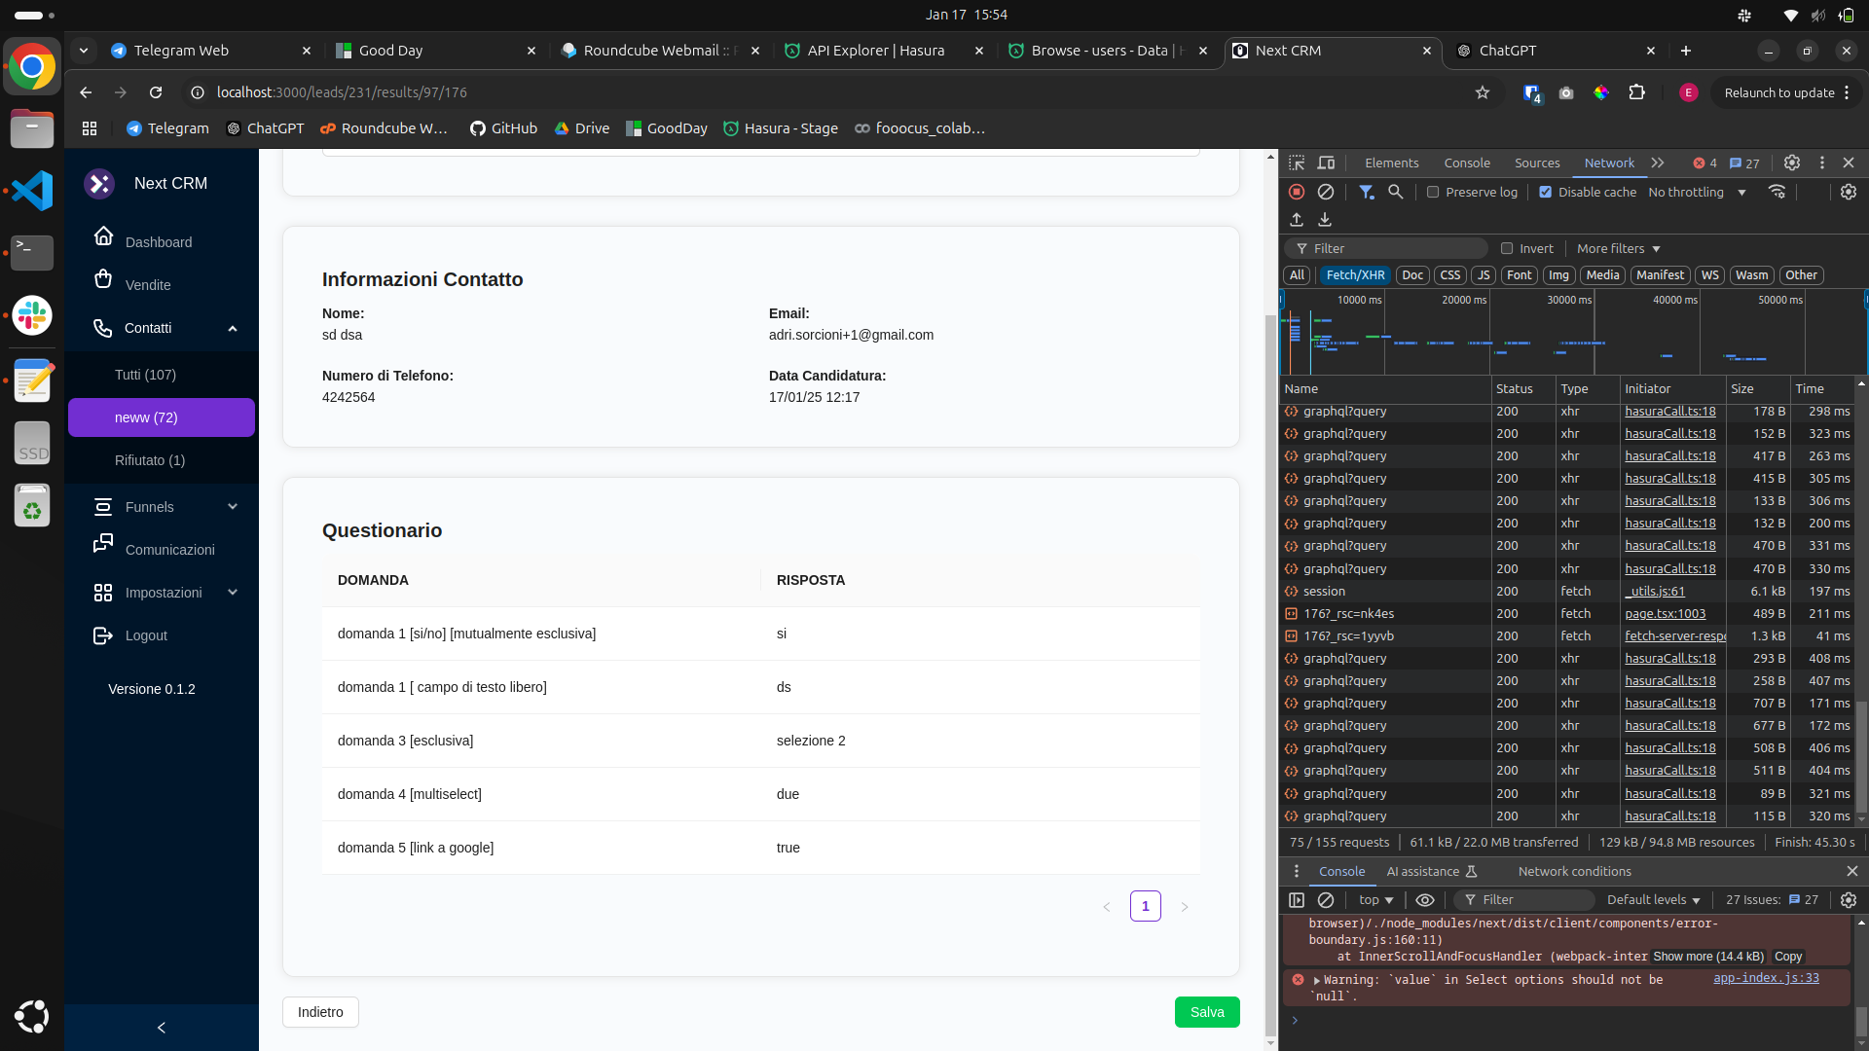The width and height of the screenshot is (1869, 1051).
Task: Open the network search magnifier icon
Action: [x=1395, y=192]
